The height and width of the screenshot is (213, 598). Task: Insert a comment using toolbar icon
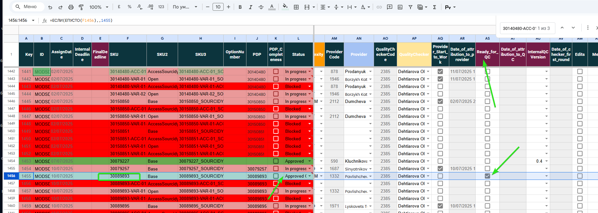tap(389, 7)
